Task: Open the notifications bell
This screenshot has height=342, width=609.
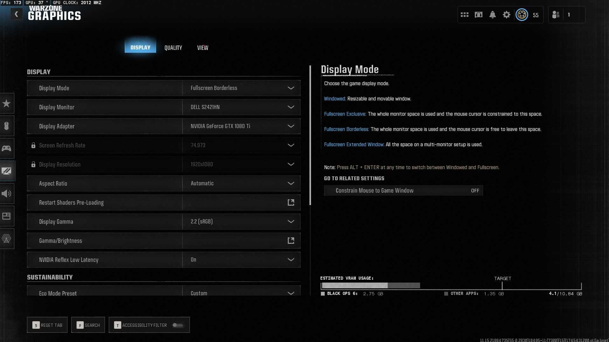Action: [493, 15]
